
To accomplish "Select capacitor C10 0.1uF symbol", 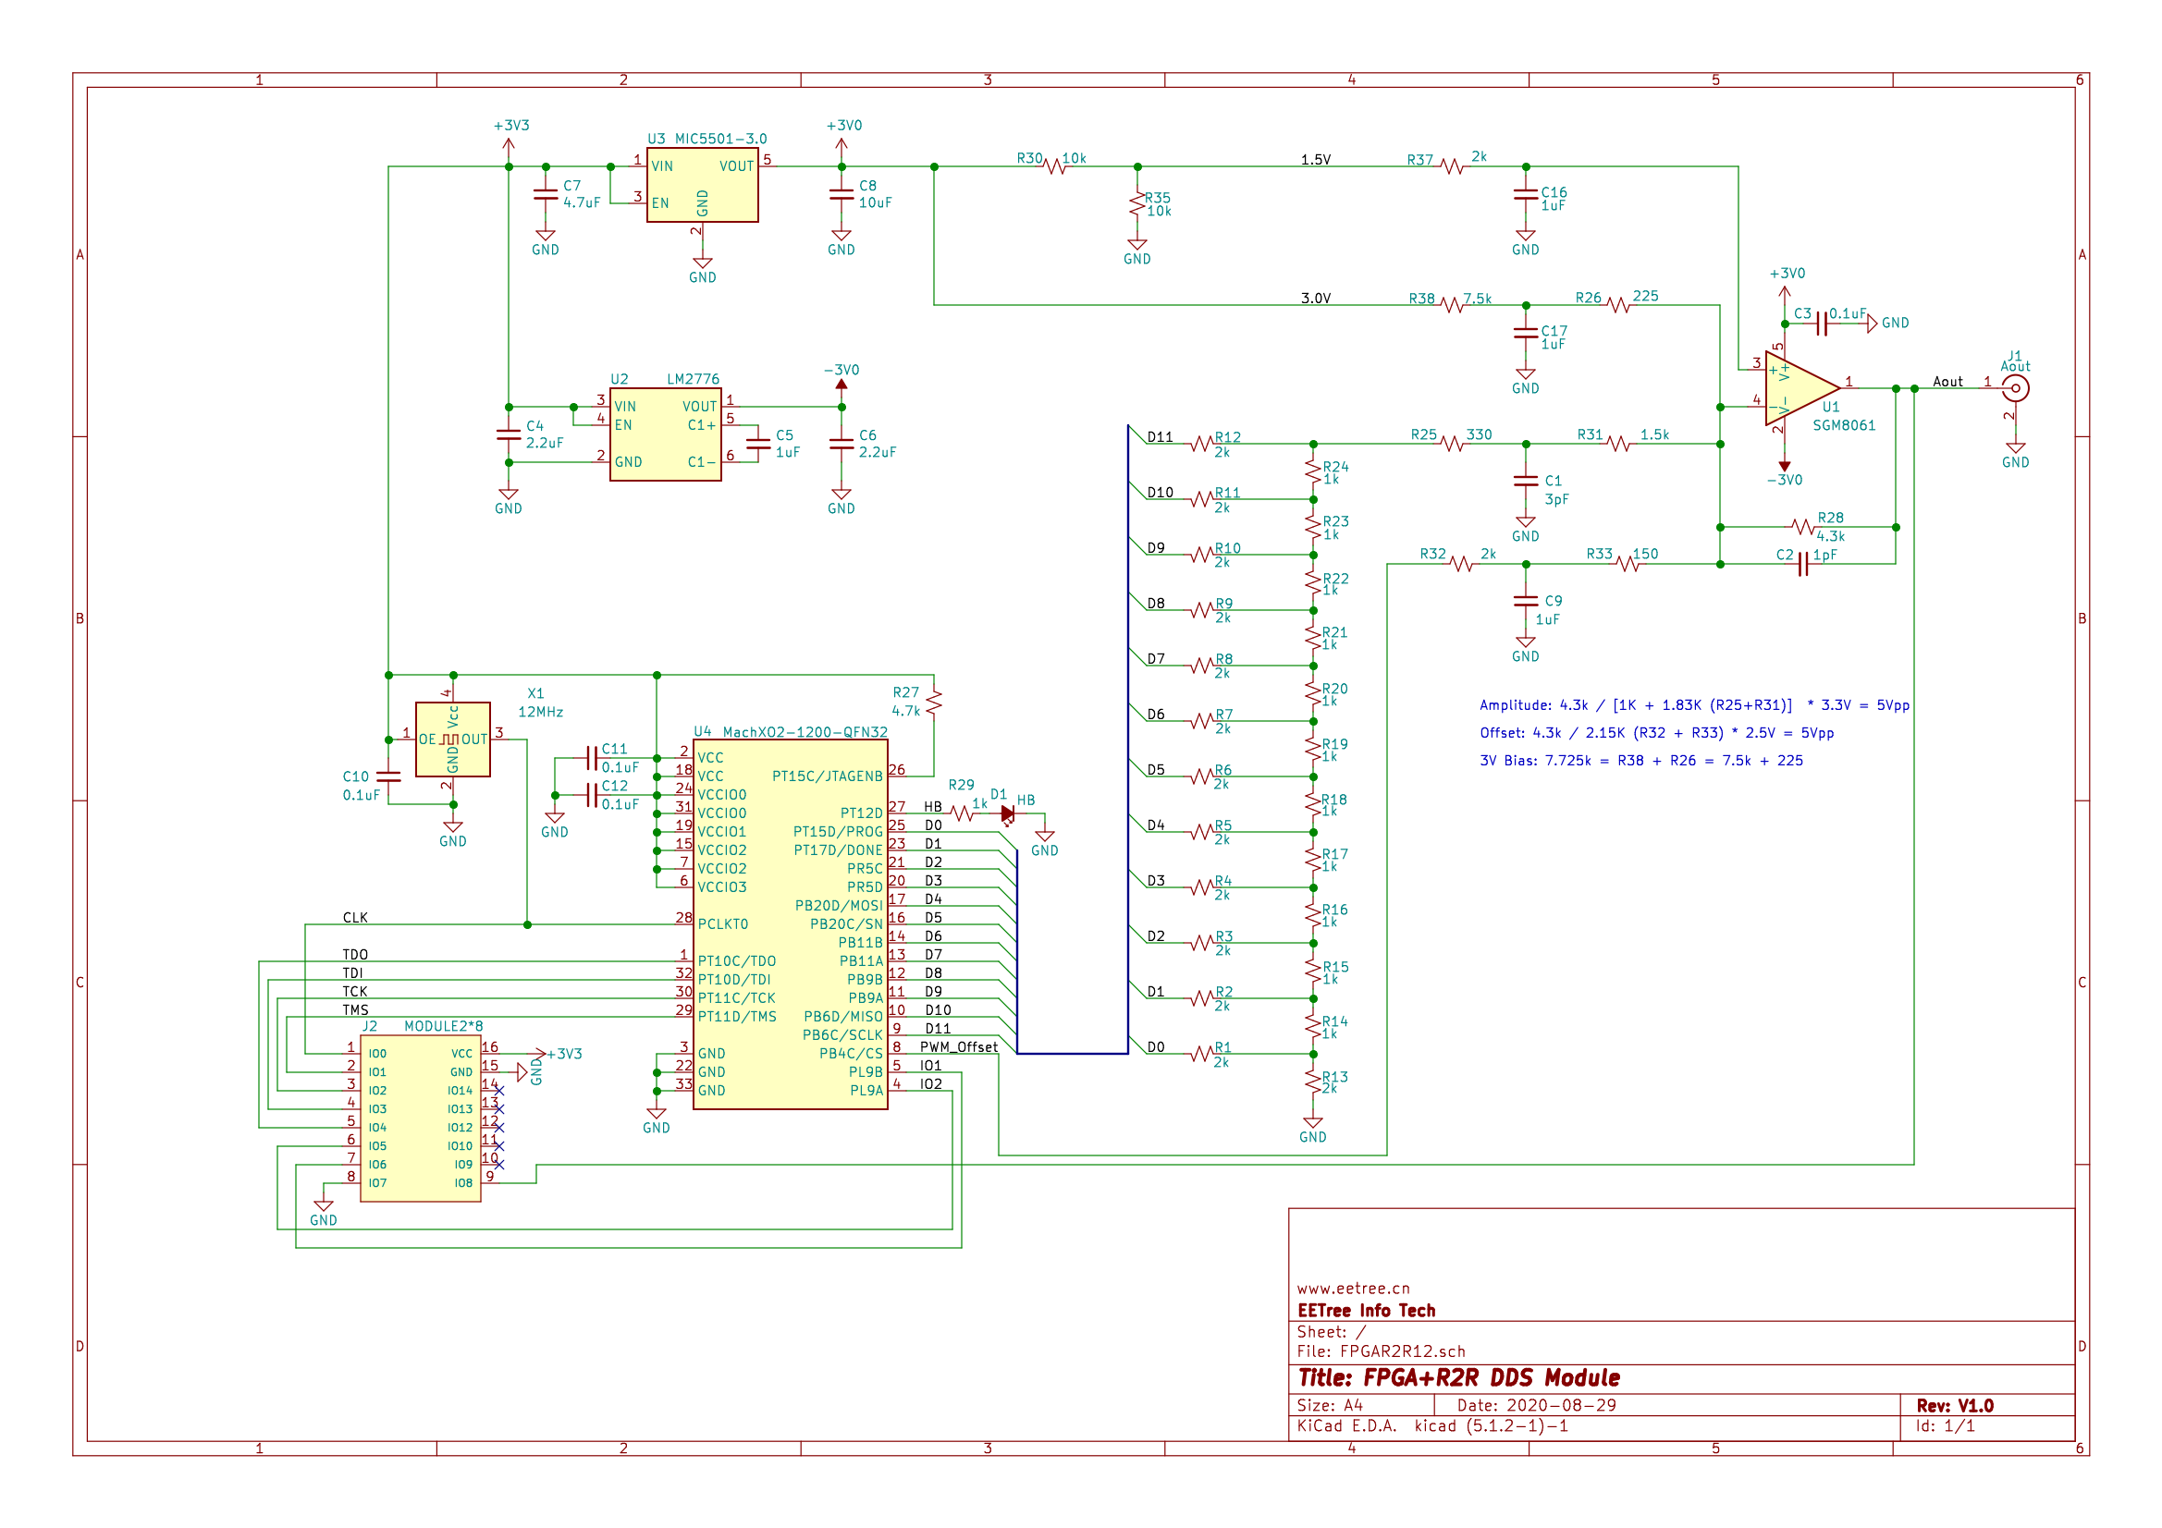I will tap(388, 776).
